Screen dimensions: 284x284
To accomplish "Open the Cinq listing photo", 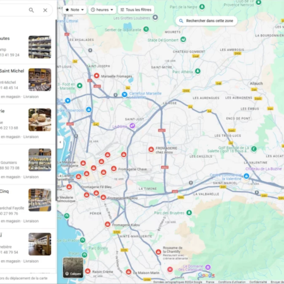I will coord(40,200).
